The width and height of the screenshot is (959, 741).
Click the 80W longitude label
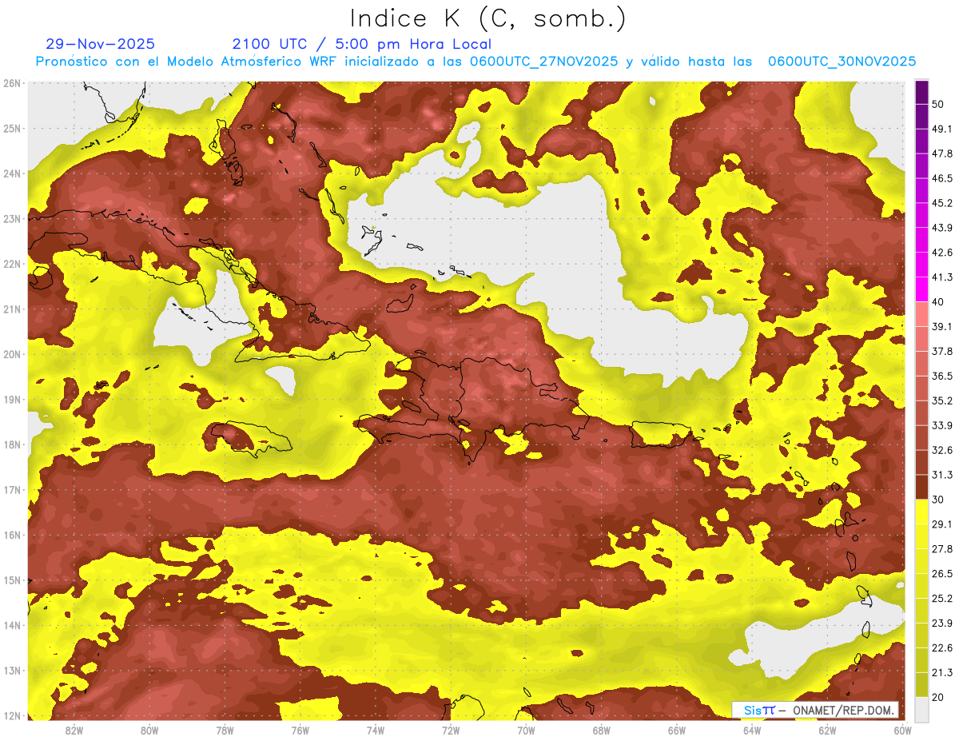point(149,730)
